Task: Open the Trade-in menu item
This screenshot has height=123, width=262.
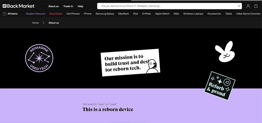Action: click(x=68, y=6)
